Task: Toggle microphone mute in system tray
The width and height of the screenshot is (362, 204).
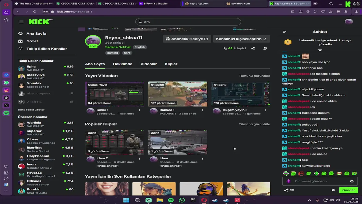Action: point(318,200)
